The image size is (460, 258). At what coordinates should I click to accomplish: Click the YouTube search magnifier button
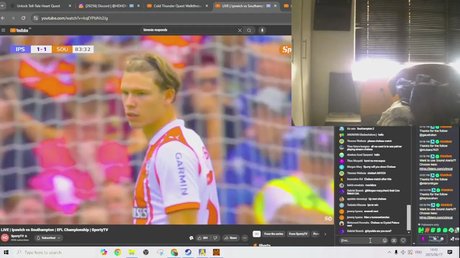point(249,30)
